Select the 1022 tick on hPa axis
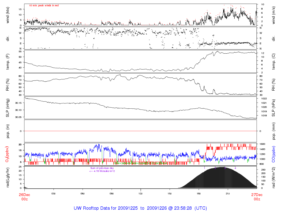The image size is (281, 219). 264,99
